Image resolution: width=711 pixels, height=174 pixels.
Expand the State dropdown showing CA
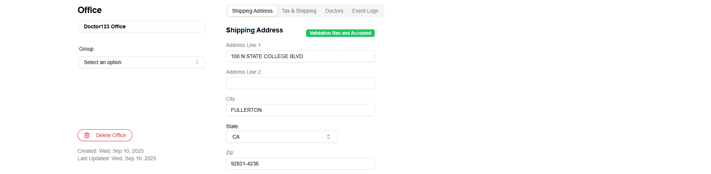tap(281, 137)
